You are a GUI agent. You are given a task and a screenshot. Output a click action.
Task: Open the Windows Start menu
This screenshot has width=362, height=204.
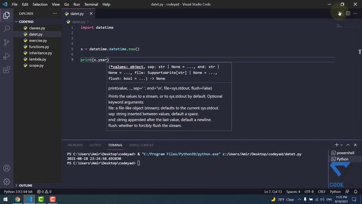tap(5, 199)
